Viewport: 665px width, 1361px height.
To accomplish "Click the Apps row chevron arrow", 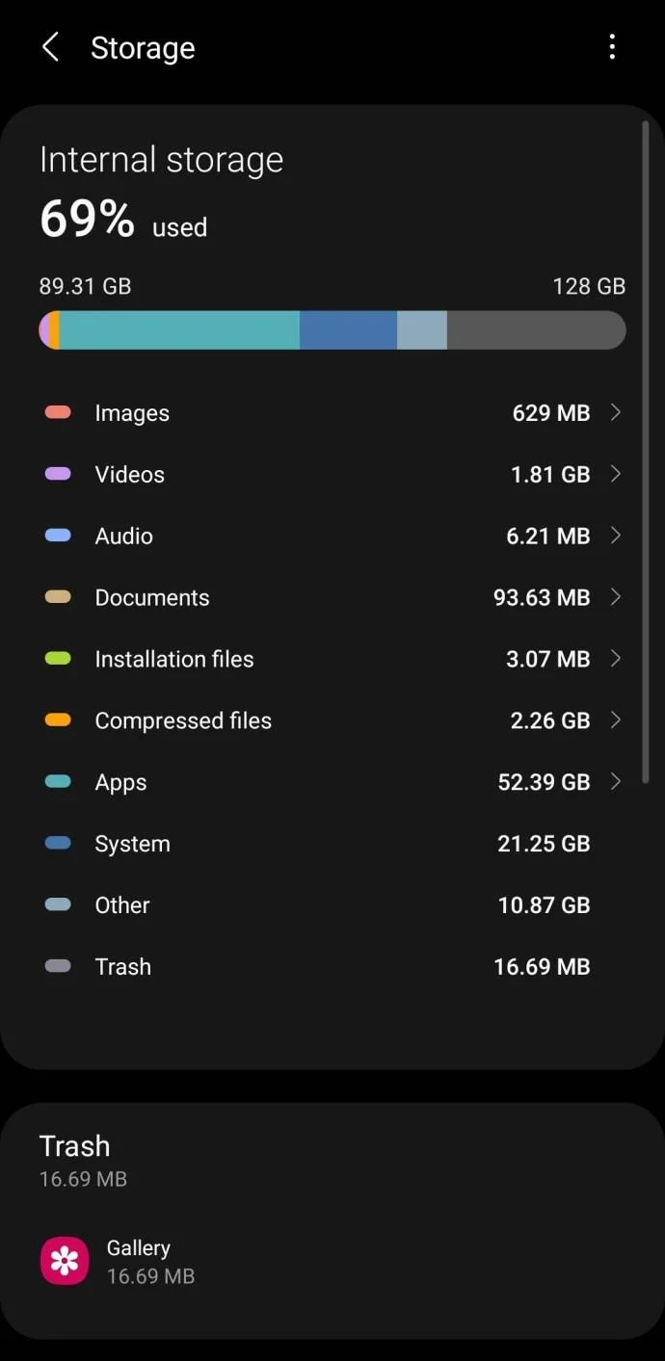I will coord(616,782).
